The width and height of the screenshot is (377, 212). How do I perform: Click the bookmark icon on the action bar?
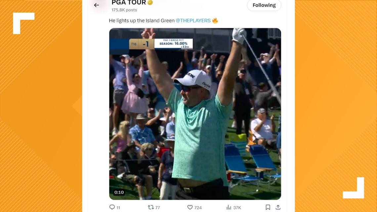pyautogui.click(x=268, y=207)
